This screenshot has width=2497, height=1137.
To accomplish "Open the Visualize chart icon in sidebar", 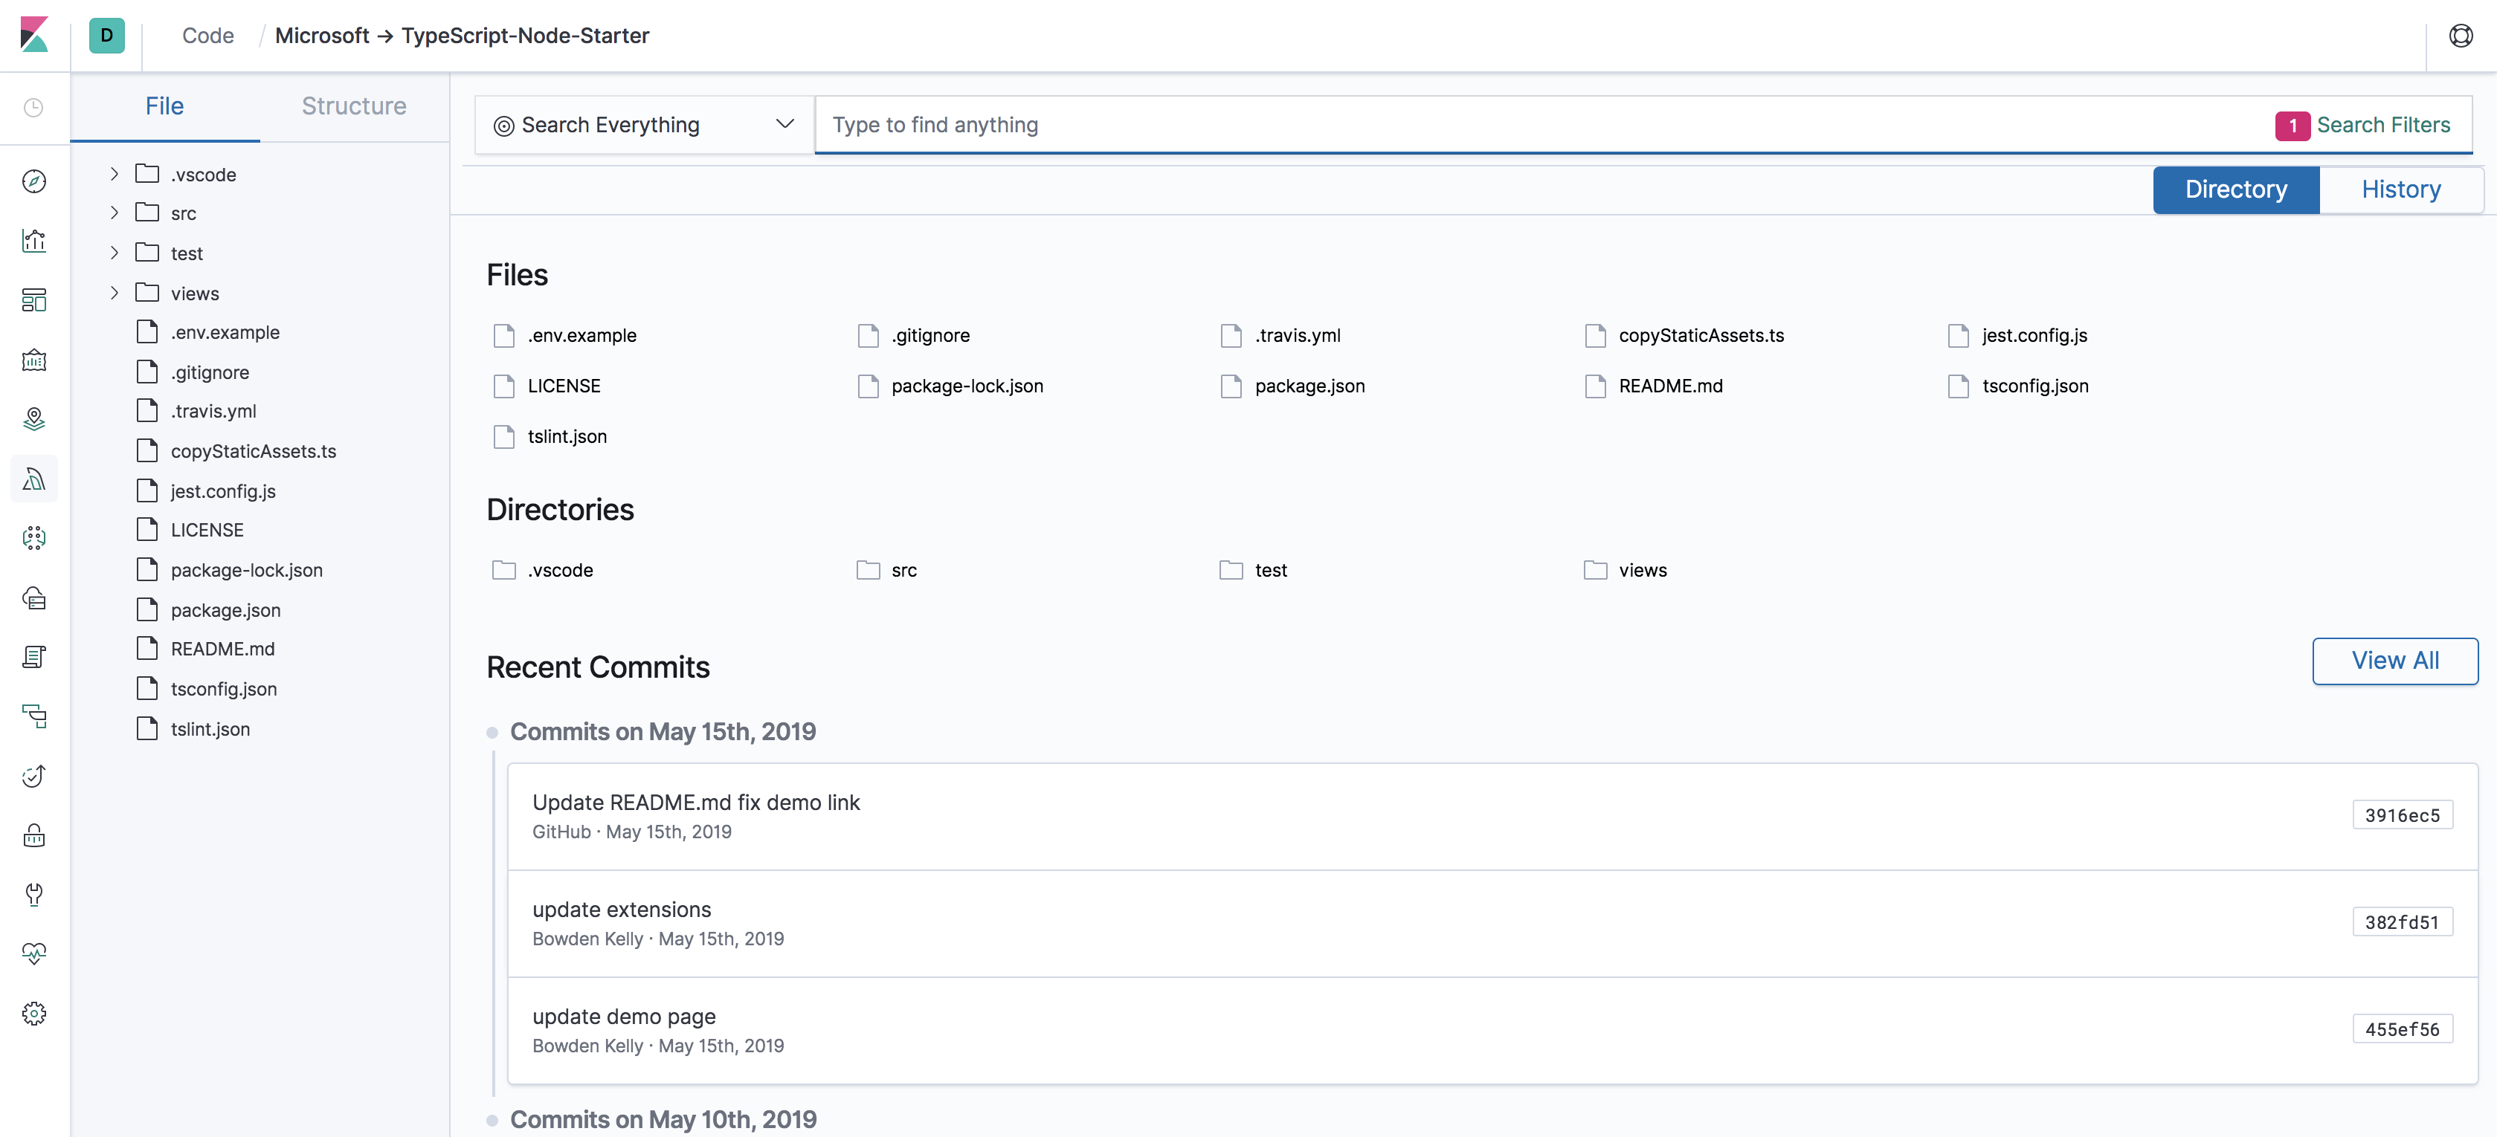I will tap(34, 240).
